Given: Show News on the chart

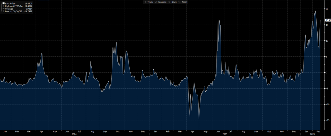Looking at the screenshot, I should [x=172, y=2].
